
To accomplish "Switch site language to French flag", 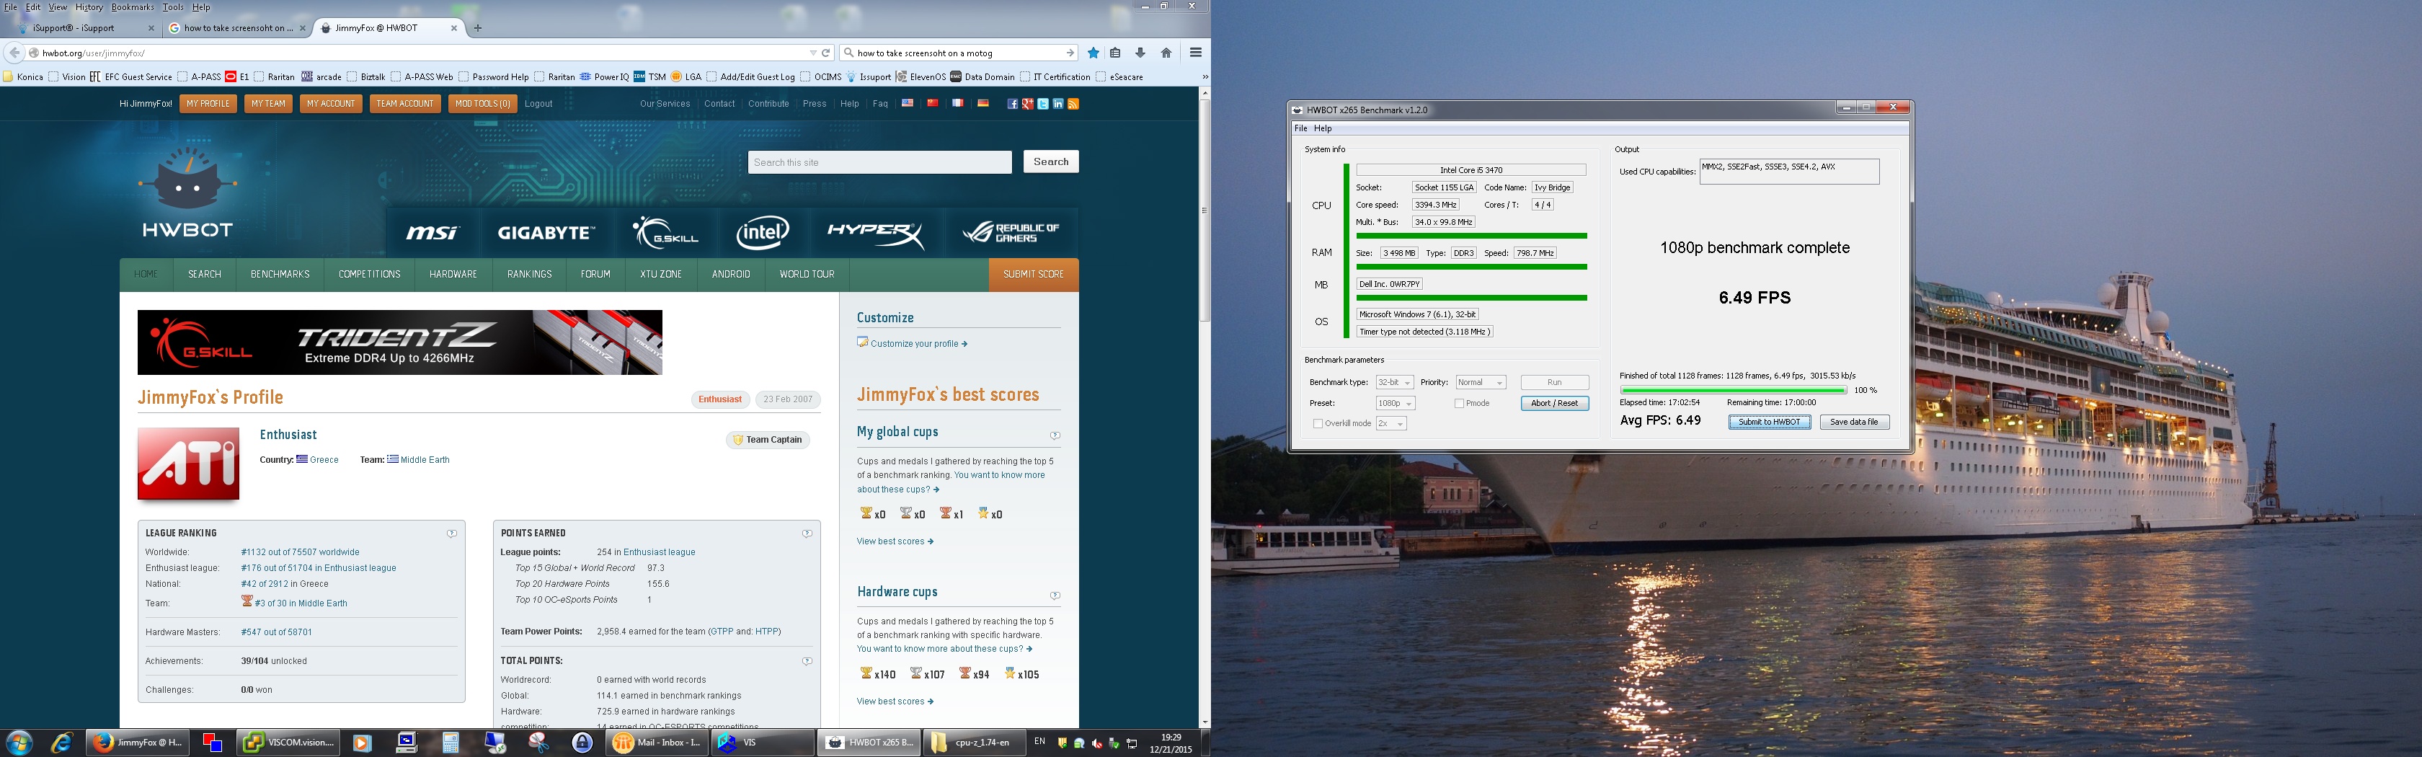I will tap(957, 102).
